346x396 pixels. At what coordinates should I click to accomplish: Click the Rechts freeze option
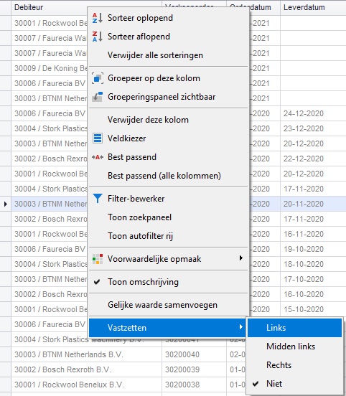(279, 365)
